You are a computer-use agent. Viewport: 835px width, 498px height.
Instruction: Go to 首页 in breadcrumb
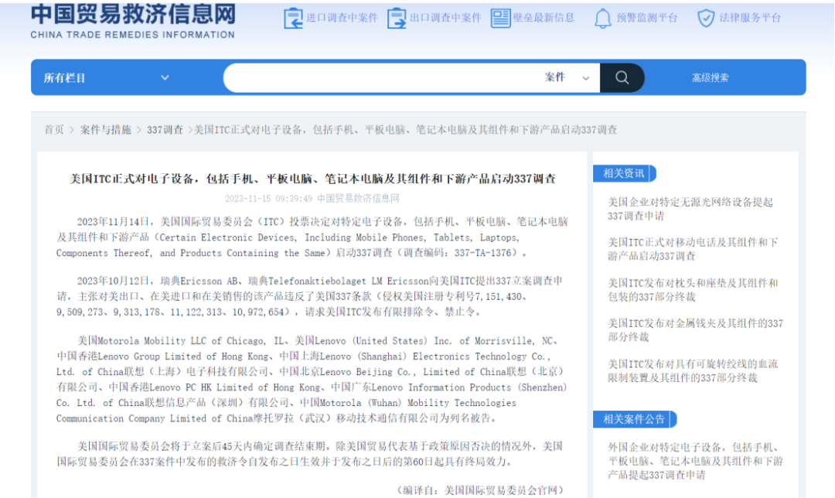[x=54, y=130]
